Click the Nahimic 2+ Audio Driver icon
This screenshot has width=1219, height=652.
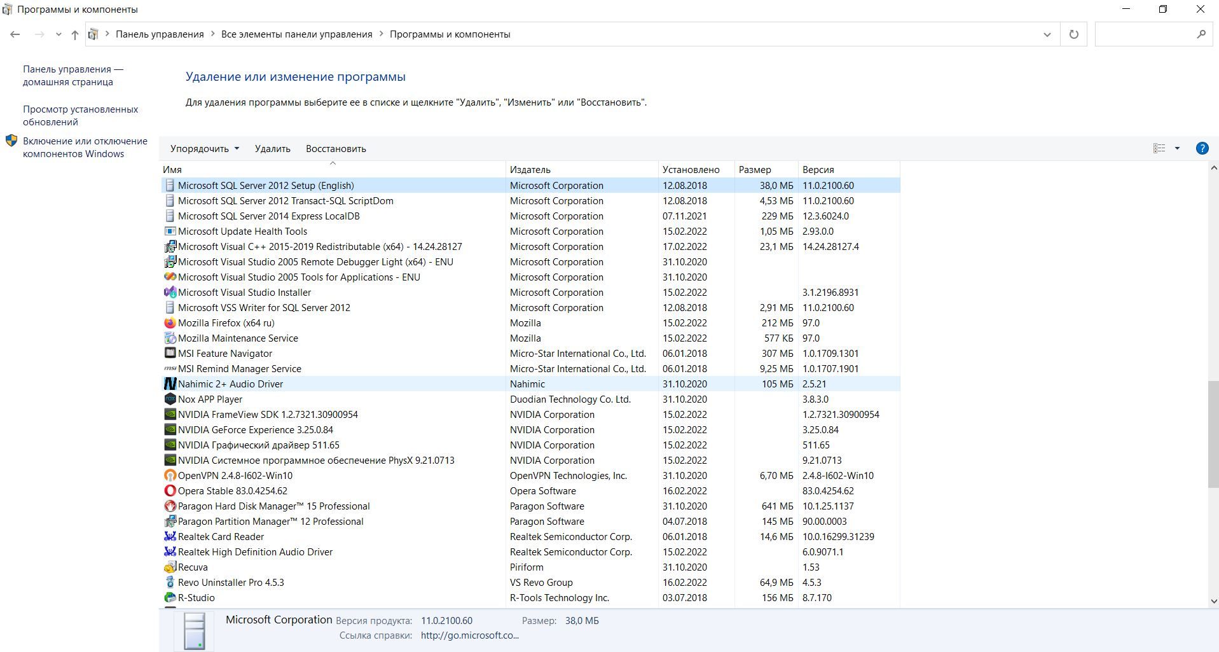click(x=170, y=384)
